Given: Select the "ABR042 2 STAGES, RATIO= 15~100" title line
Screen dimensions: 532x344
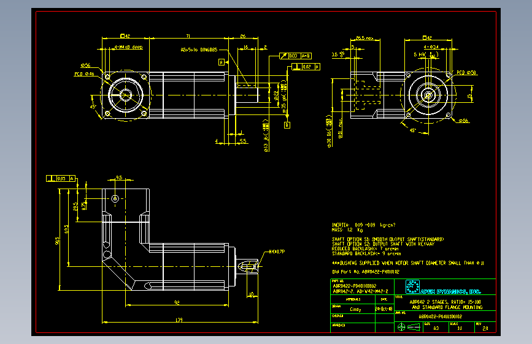Looking at the screenshot, I should 445,302.
